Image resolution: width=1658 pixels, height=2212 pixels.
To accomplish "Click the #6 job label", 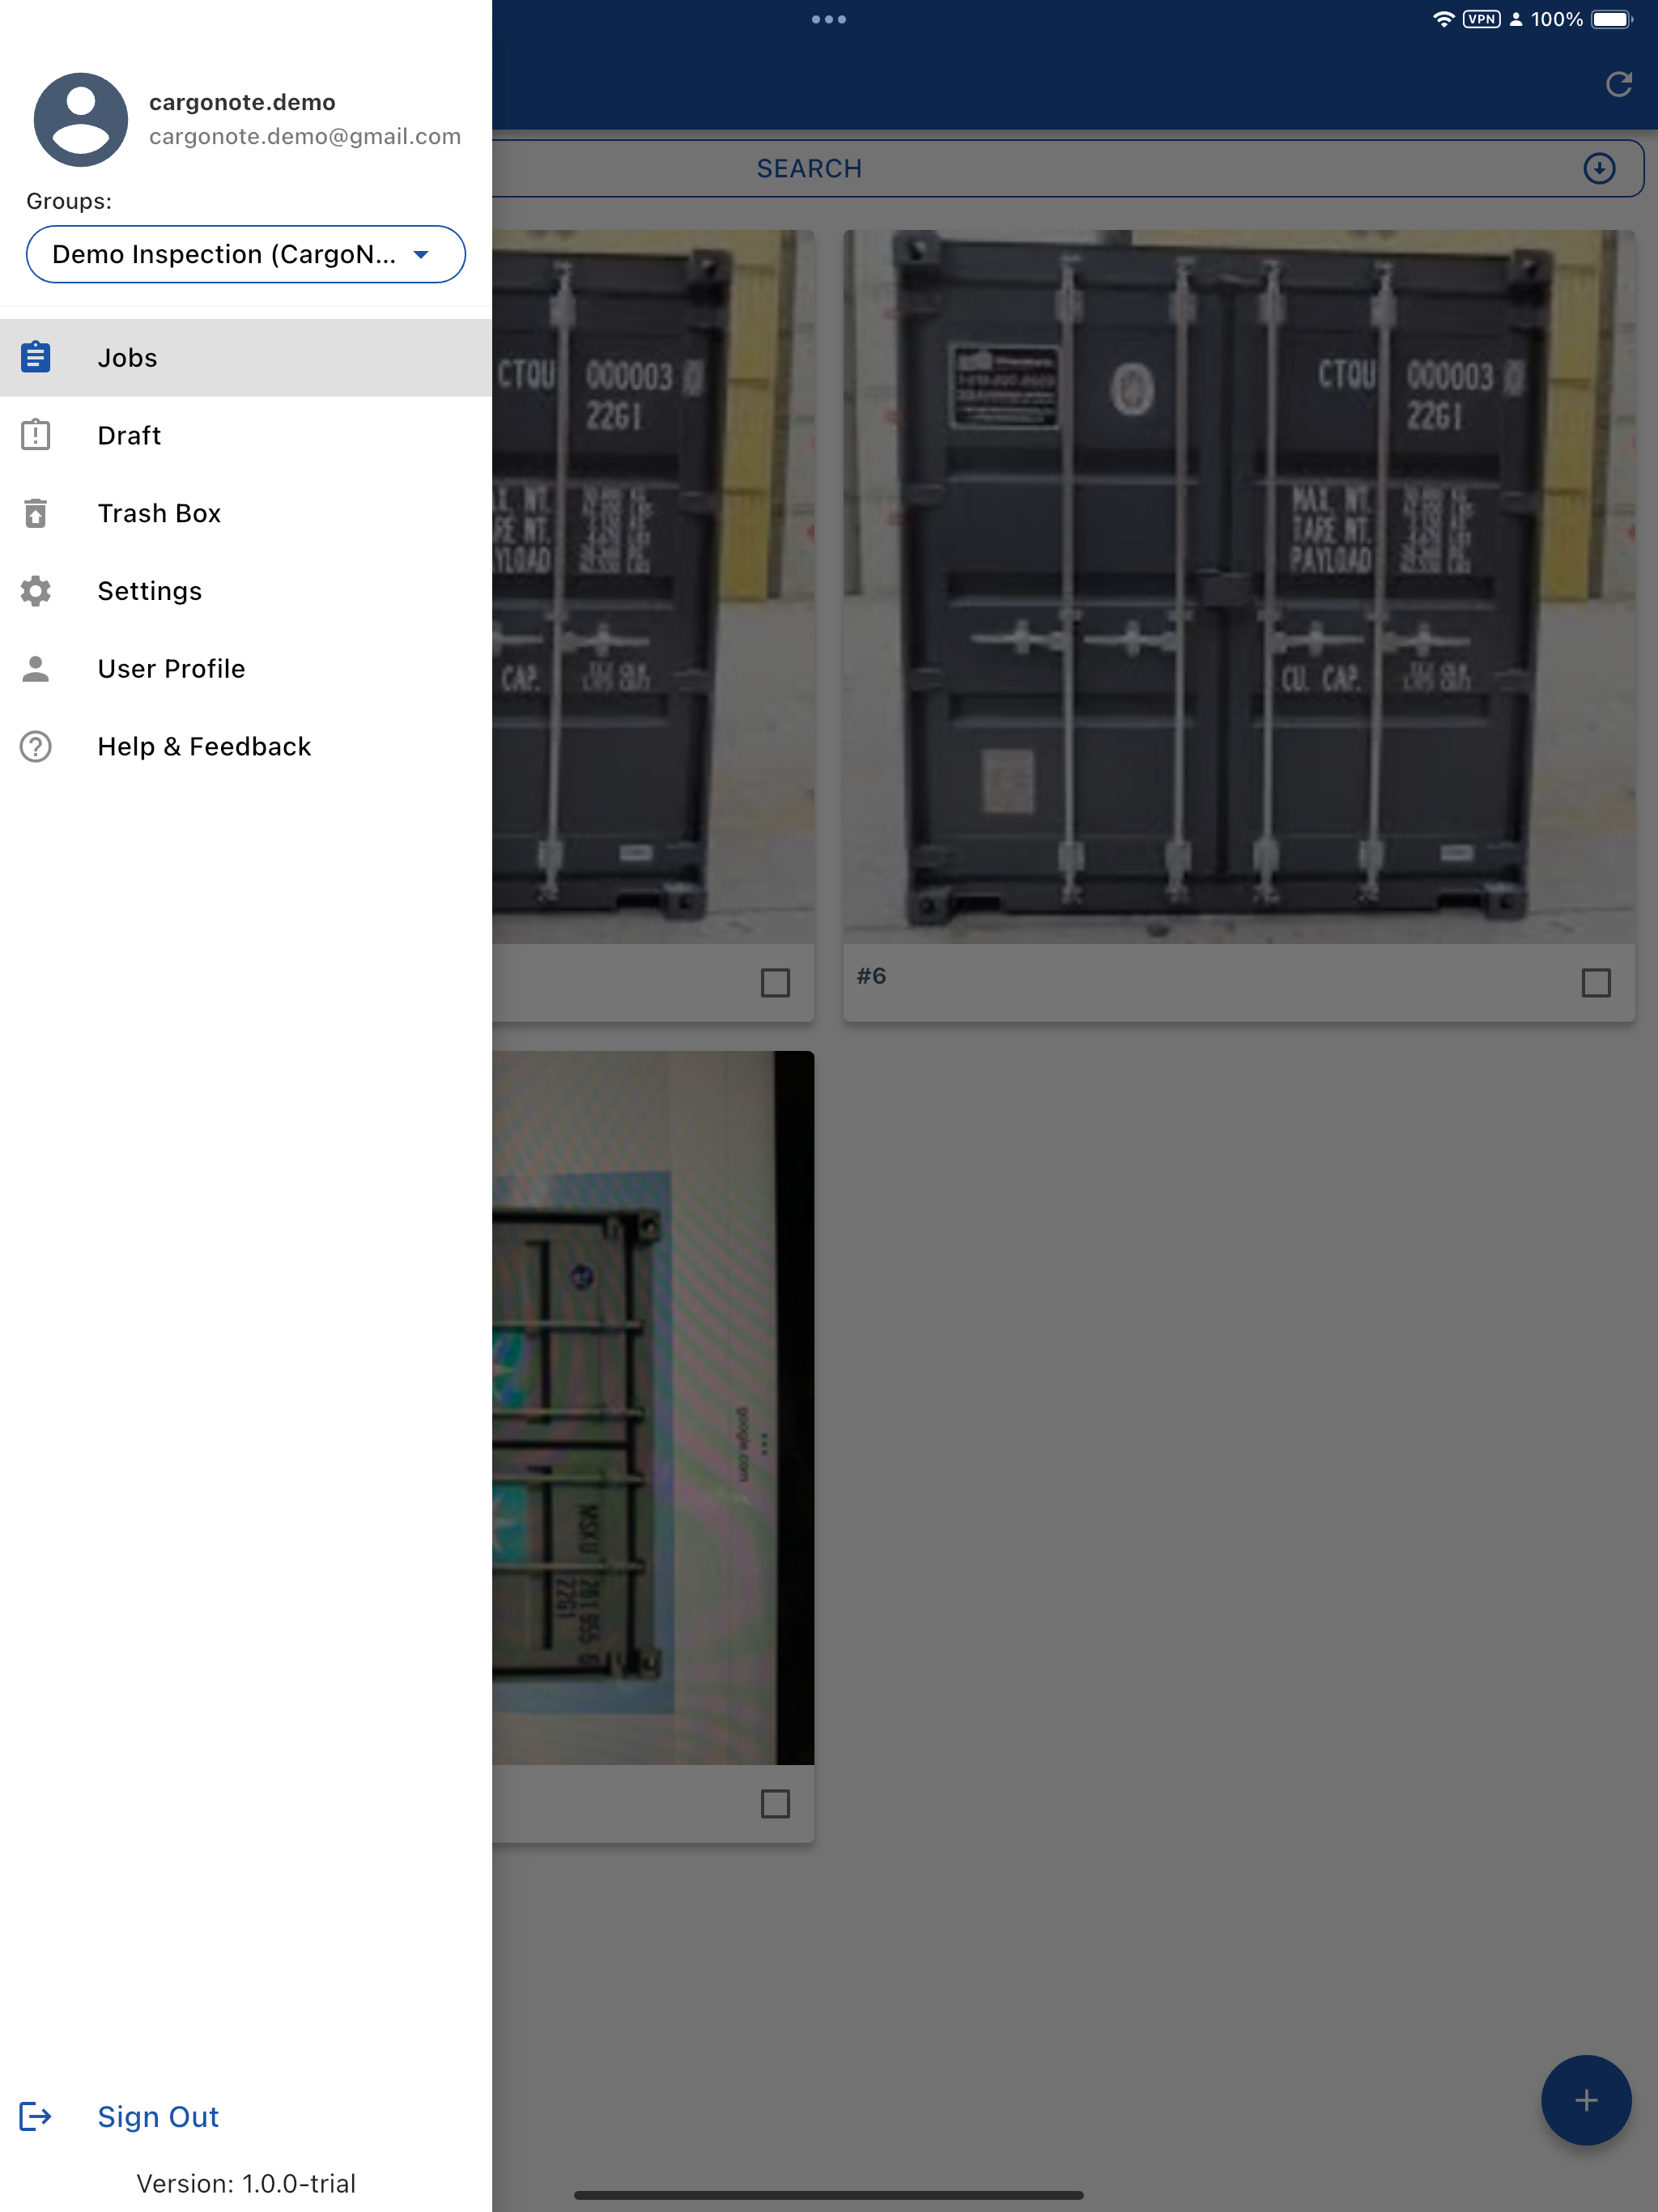I will pyautogui.click(x=871, y=976).
